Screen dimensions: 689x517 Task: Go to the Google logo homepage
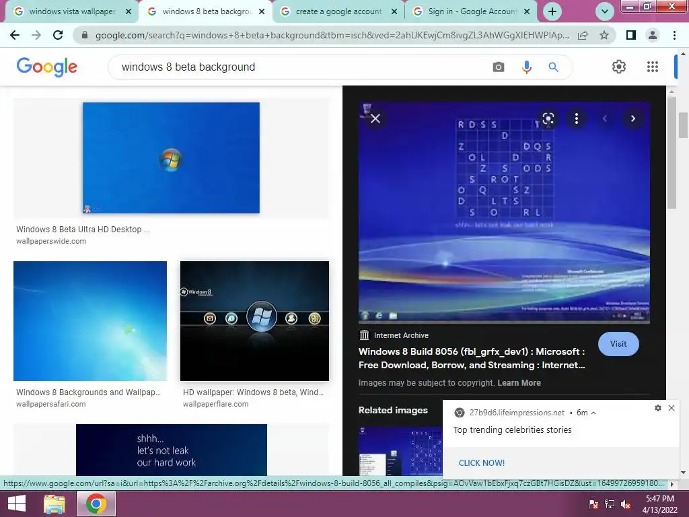[x=47, y=67]
